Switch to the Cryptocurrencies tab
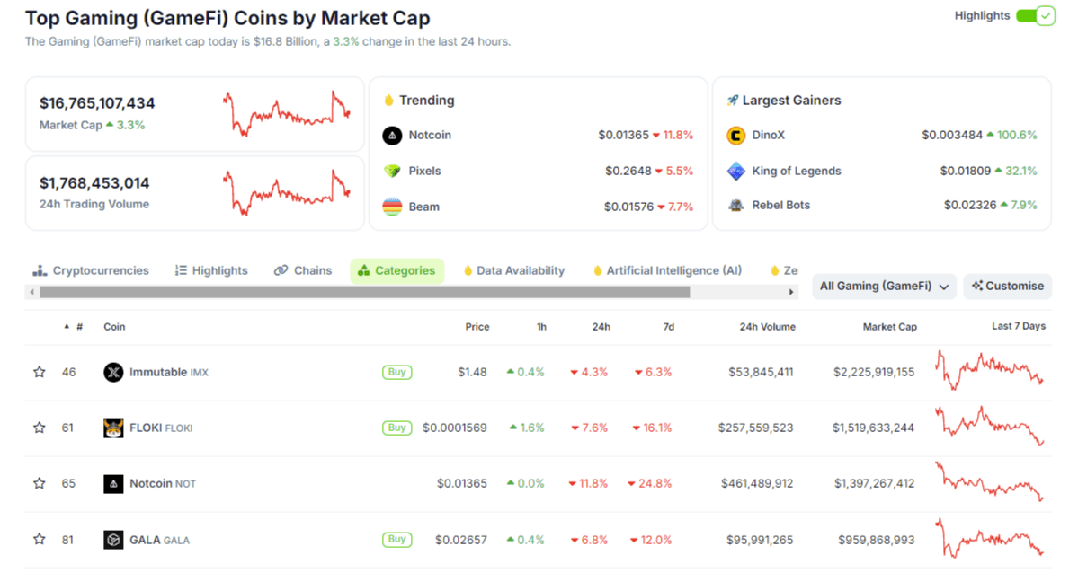The width and height of the screenshot is (1087, 573). click(x=91, y=270)
